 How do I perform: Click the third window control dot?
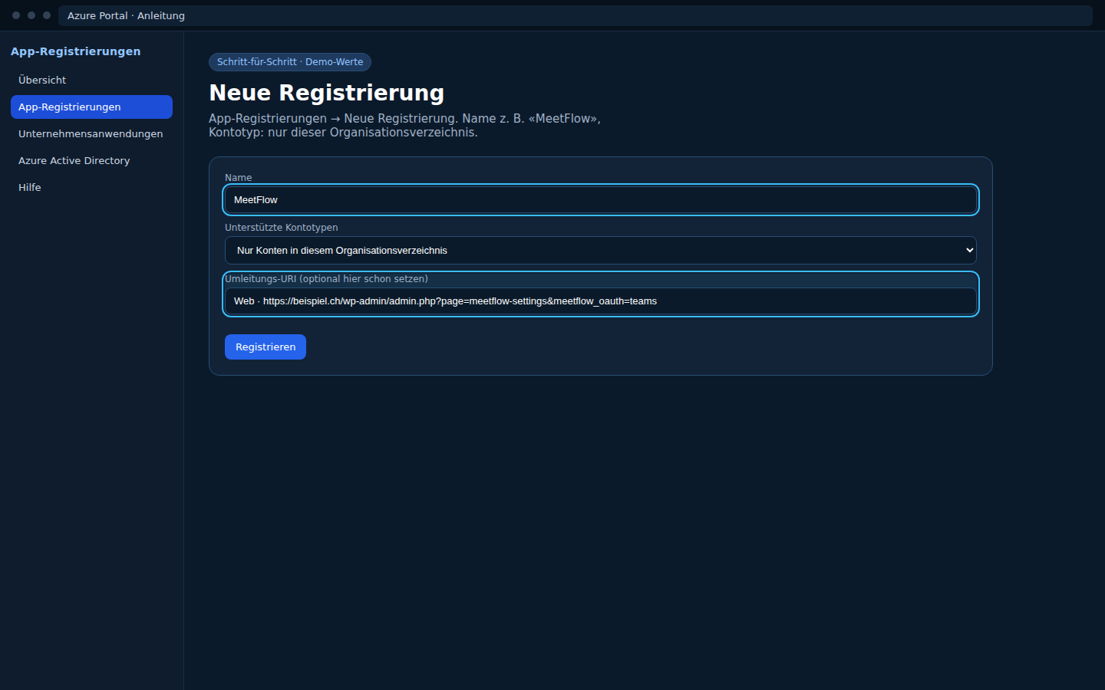coord(47,15)
